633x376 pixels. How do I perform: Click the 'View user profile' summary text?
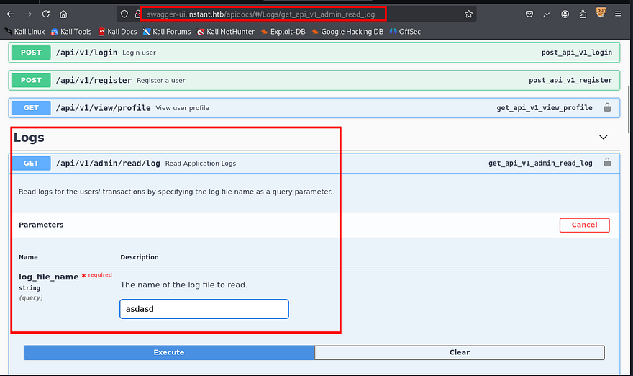[183, 108]
